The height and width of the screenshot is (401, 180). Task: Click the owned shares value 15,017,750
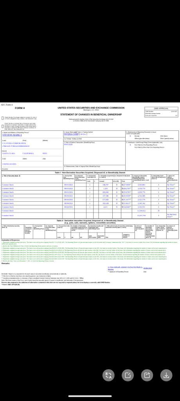click(141, 216)
